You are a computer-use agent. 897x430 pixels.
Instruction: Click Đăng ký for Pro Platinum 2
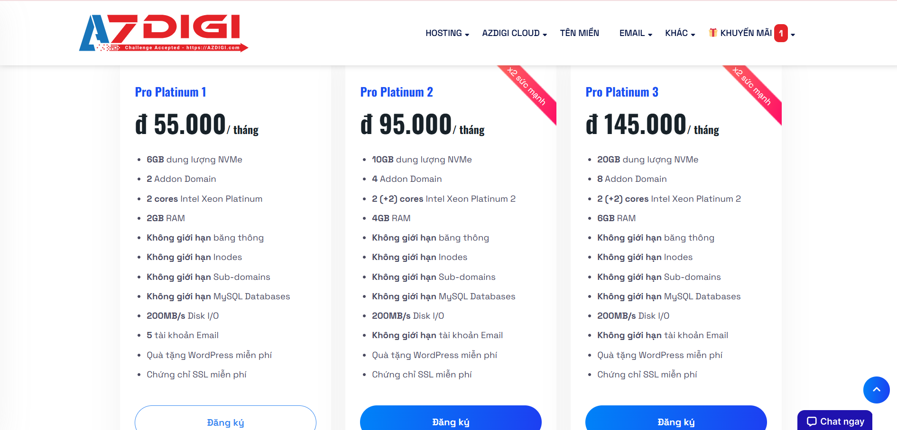[451, 421]
